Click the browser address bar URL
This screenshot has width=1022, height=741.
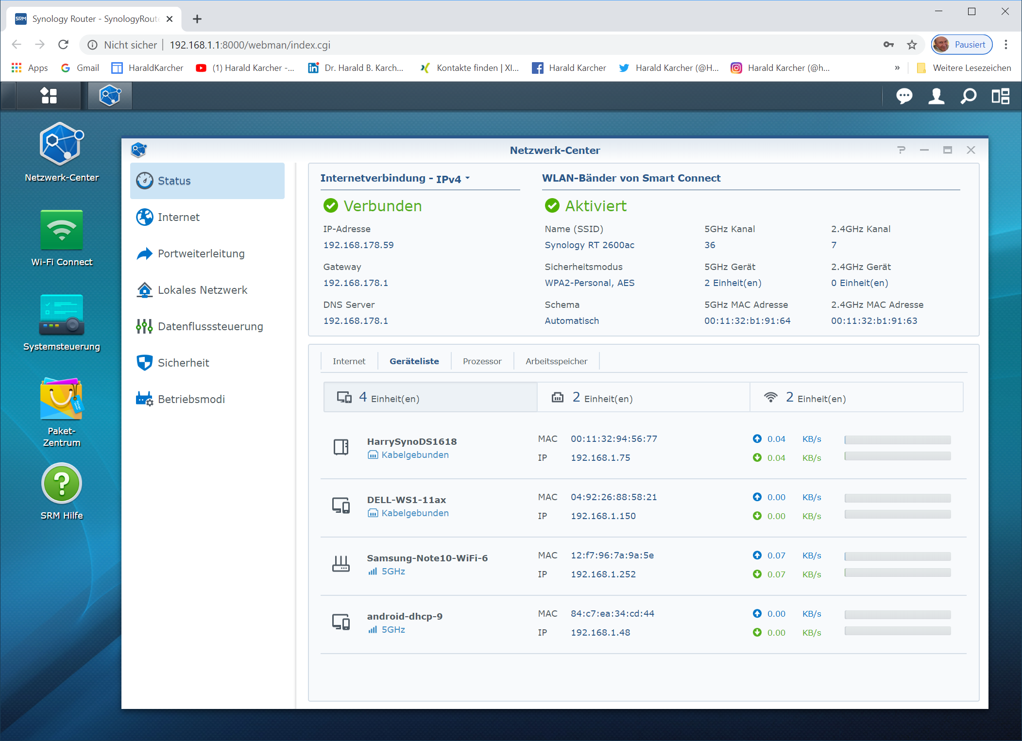[x=250, y=45]
